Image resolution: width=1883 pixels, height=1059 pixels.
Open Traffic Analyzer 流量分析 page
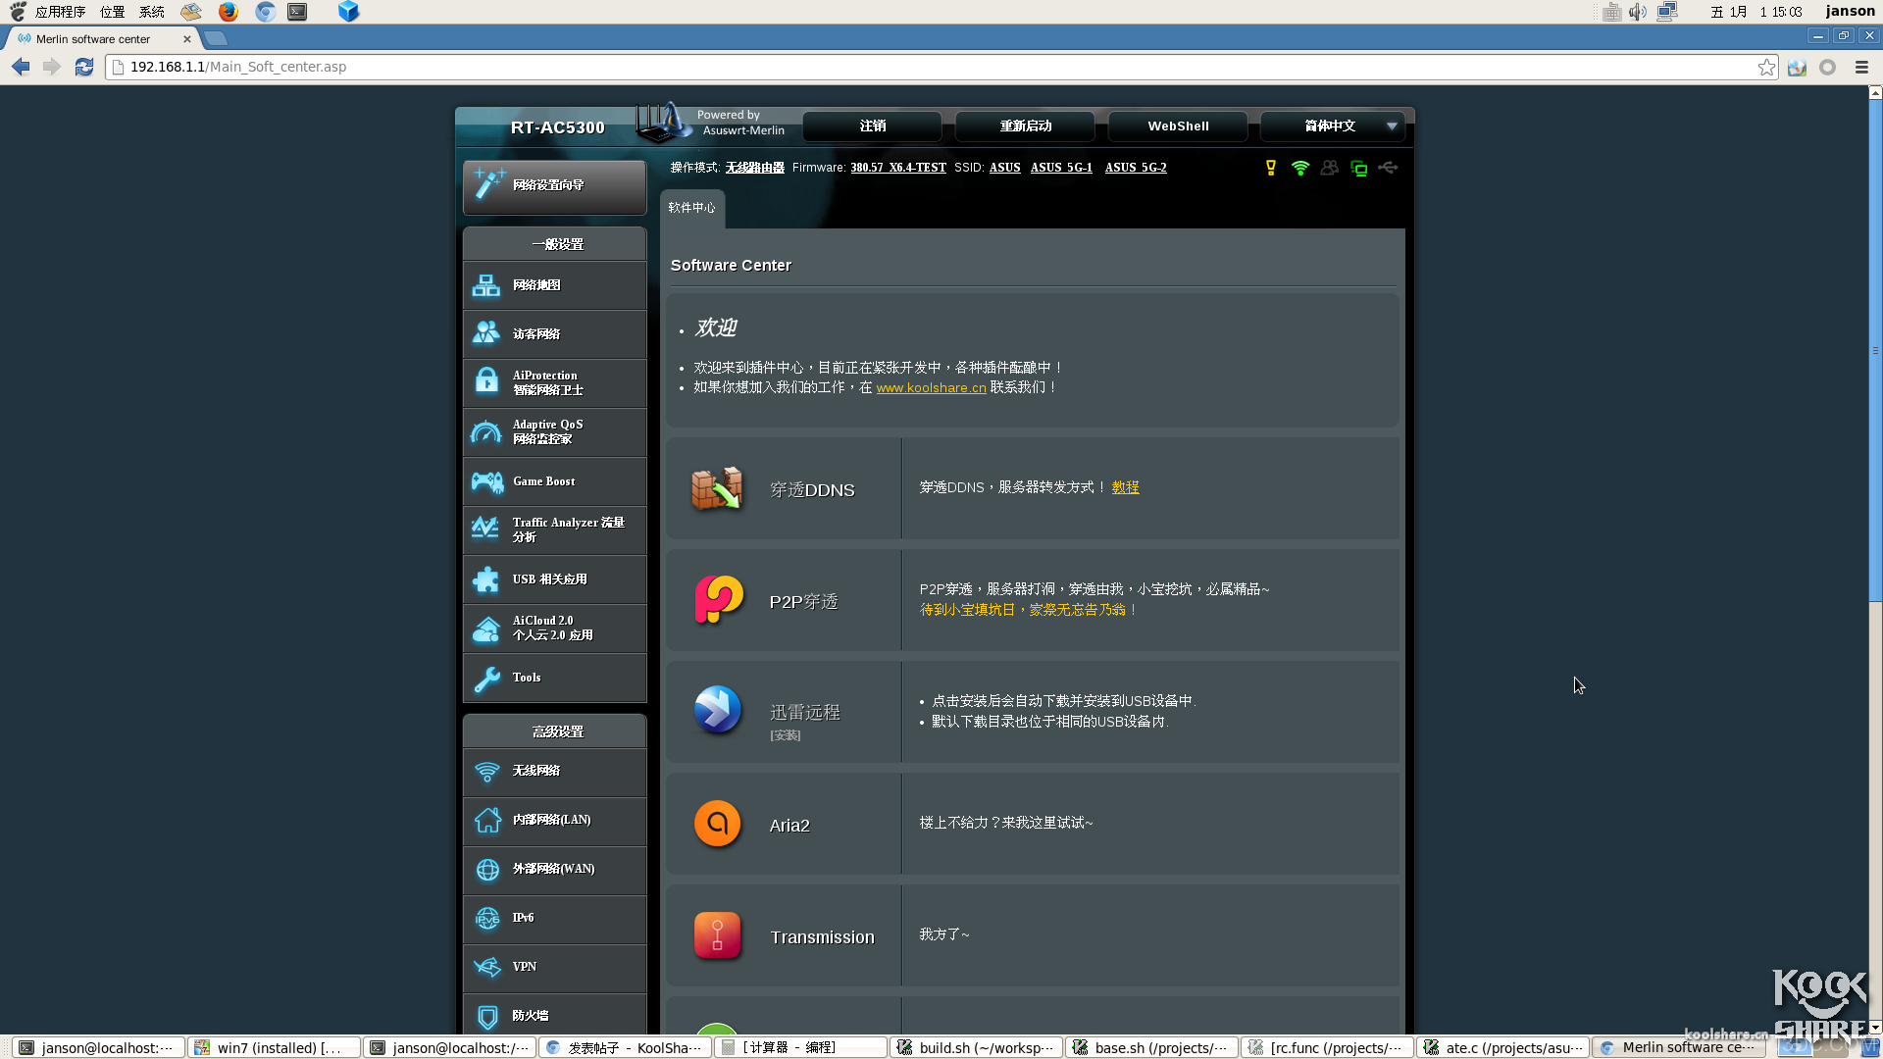(x=555, y=530)
